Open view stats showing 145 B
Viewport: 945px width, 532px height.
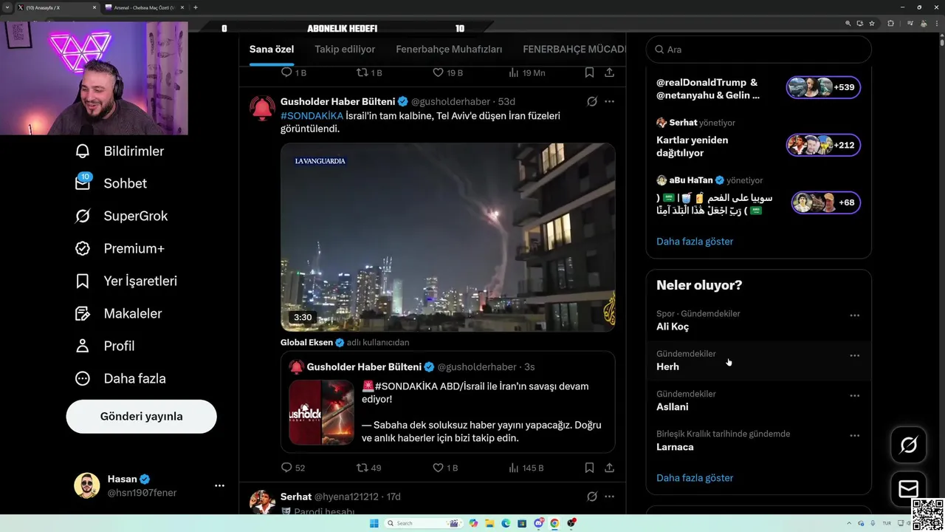click(x=526, y=468)
